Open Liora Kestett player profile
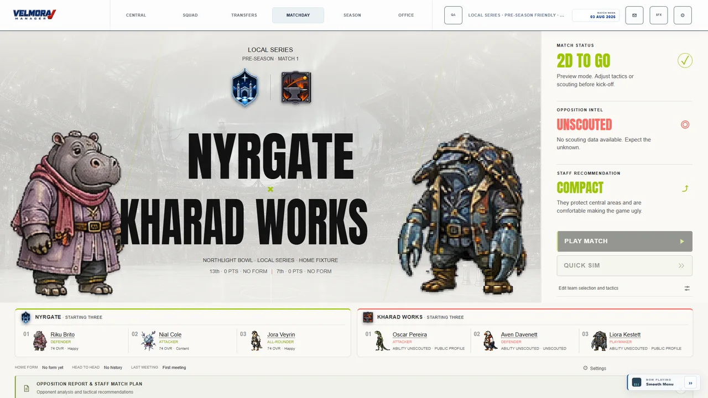The width and height of the screenshot is (708, 398). [625, 334]
